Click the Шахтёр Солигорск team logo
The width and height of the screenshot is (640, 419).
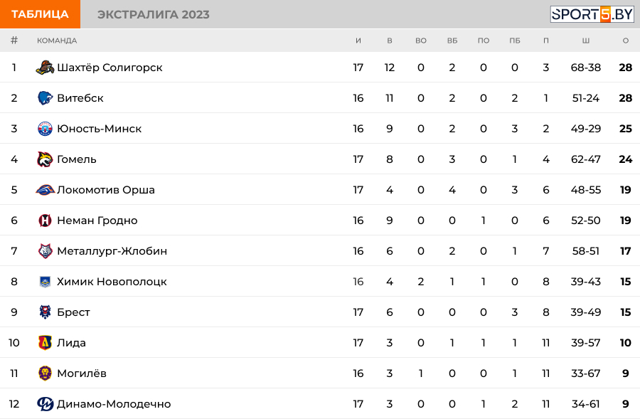(45, 68)
